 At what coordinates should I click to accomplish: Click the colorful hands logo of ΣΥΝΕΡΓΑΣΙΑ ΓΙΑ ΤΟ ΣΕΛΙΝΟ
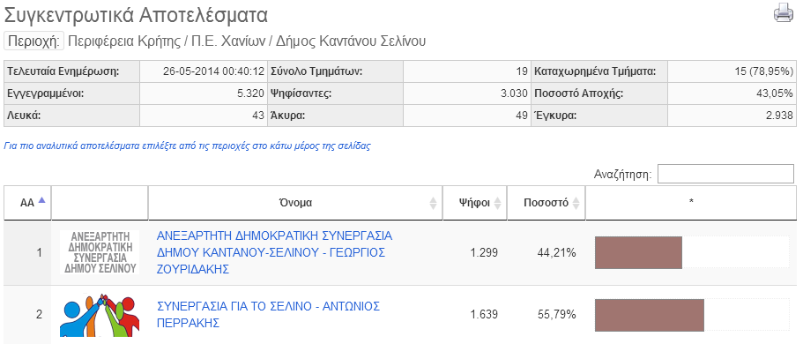pyautogui.click(x=100, y=315)
